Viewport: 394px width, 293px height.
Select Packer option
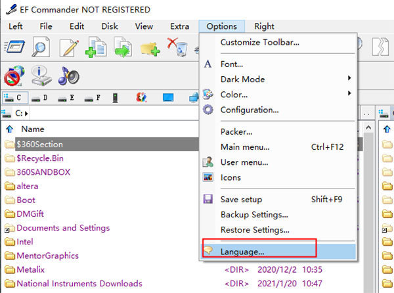278,132
